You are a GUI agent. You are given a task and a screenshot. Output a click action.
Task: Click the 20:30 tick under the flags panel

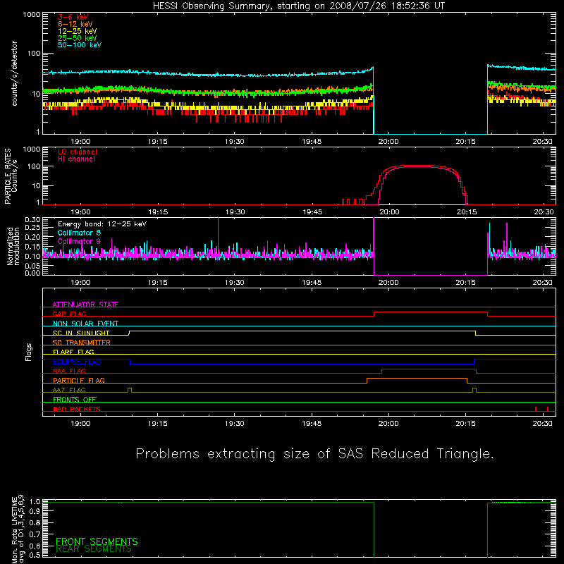click(x=543, y=424)
